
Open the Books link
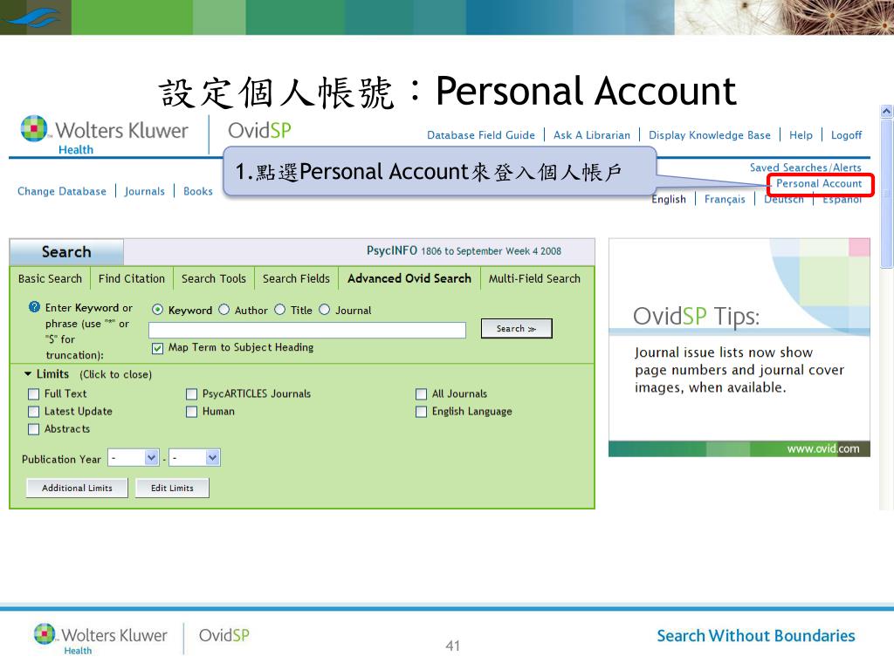click(198, 191)
